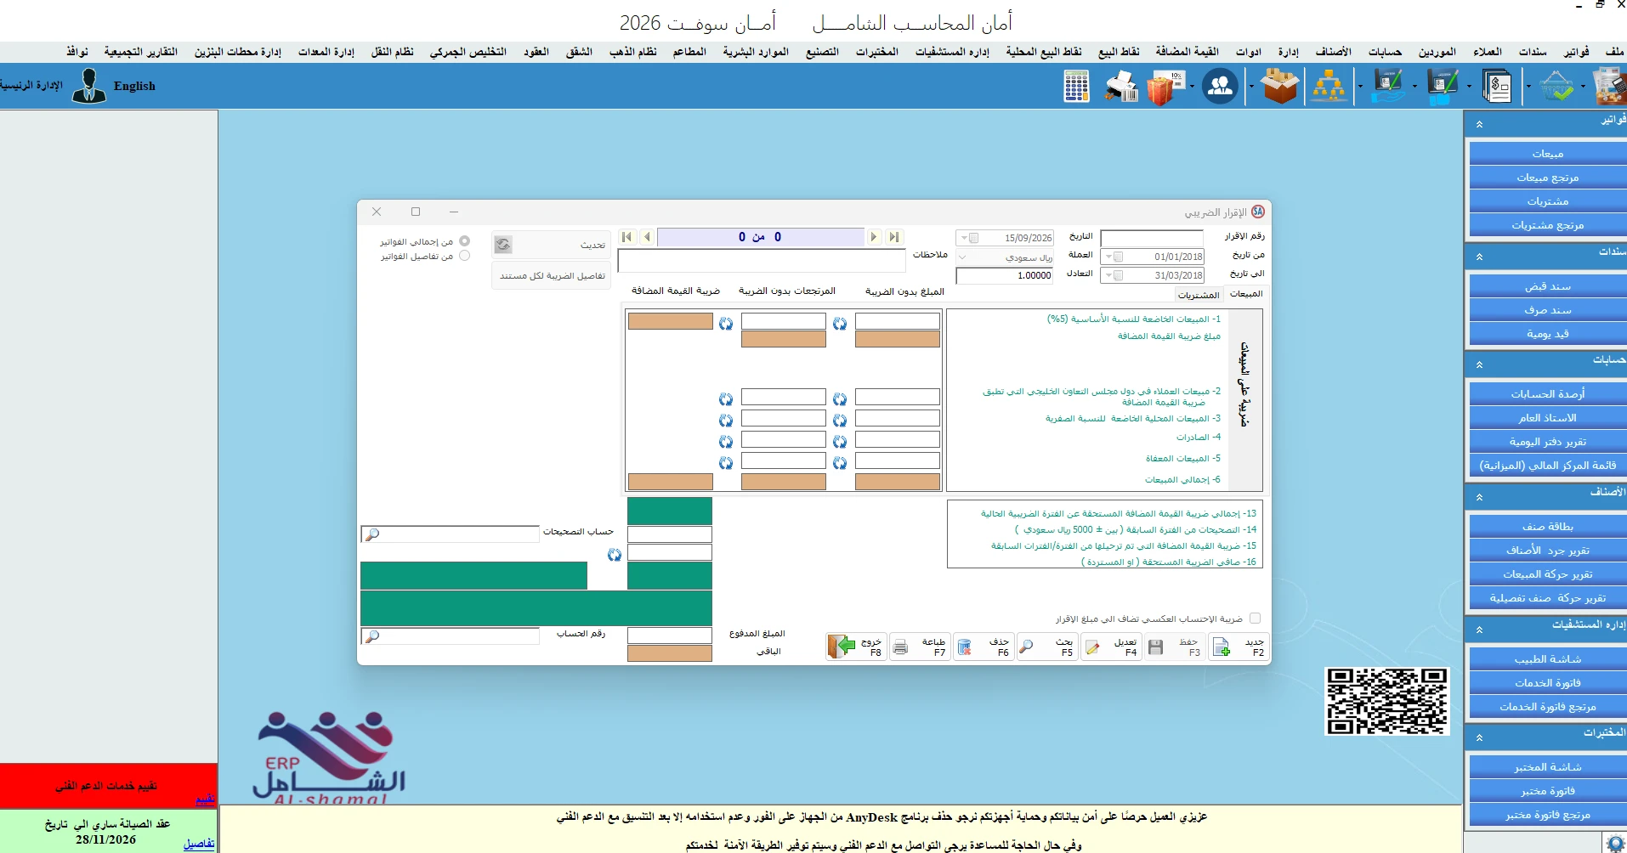This screenshot has width=1627, height=853.
Task: Switch to the المبيعات tab
Action: click(1246, 294)
